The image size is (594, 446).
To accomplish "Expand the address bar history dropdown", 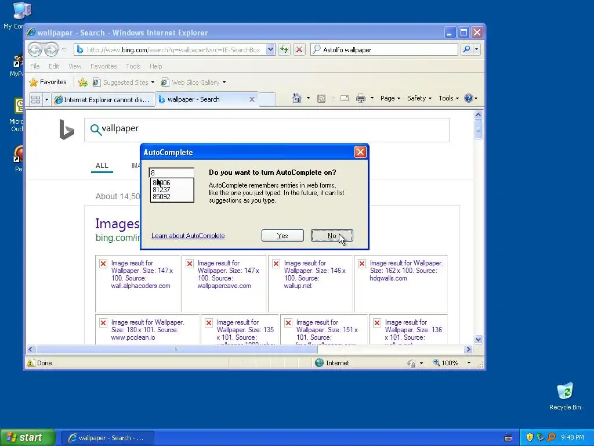I will tap(270, 50).
